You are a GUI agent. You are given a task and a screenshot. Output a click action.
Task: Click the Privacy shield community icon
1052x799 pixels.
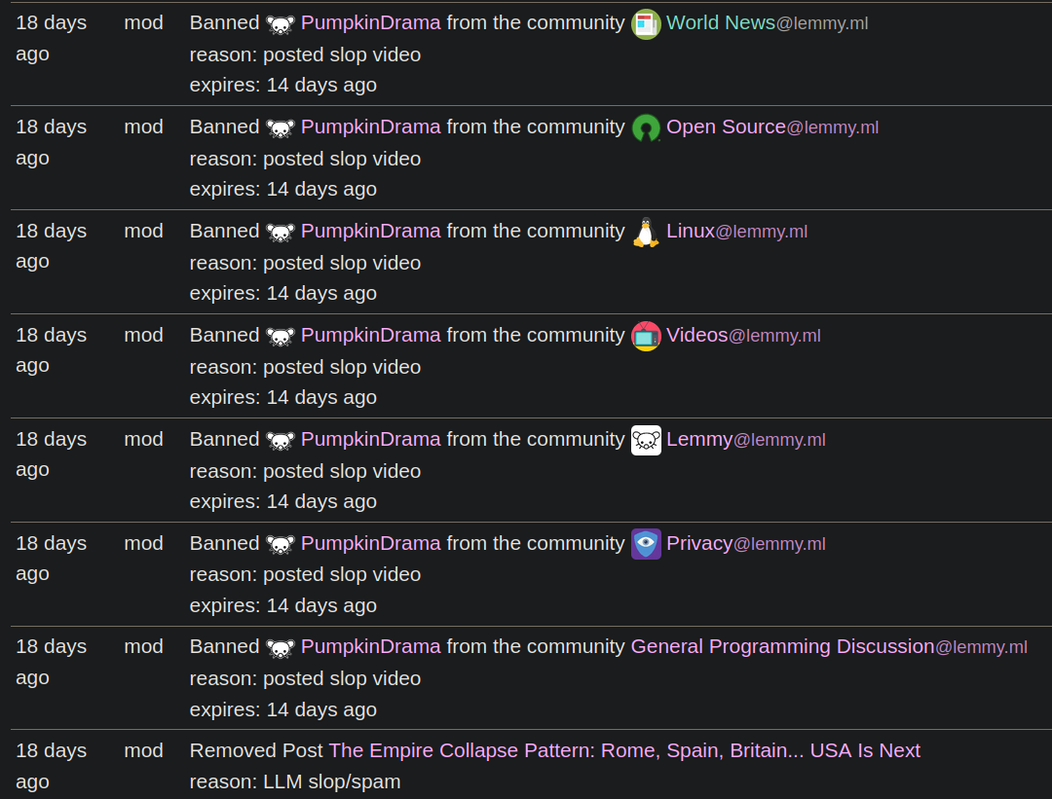646,544
